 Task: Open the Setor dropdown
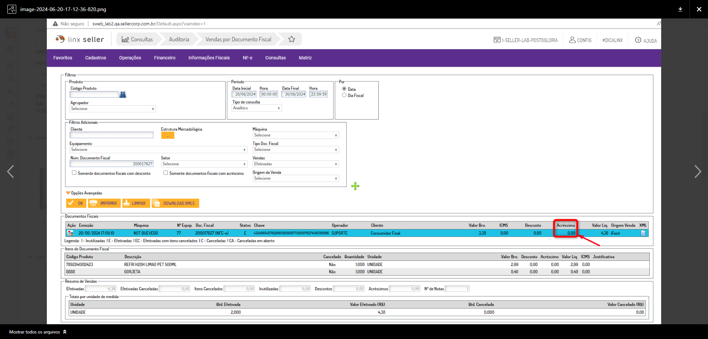[204, 164]
